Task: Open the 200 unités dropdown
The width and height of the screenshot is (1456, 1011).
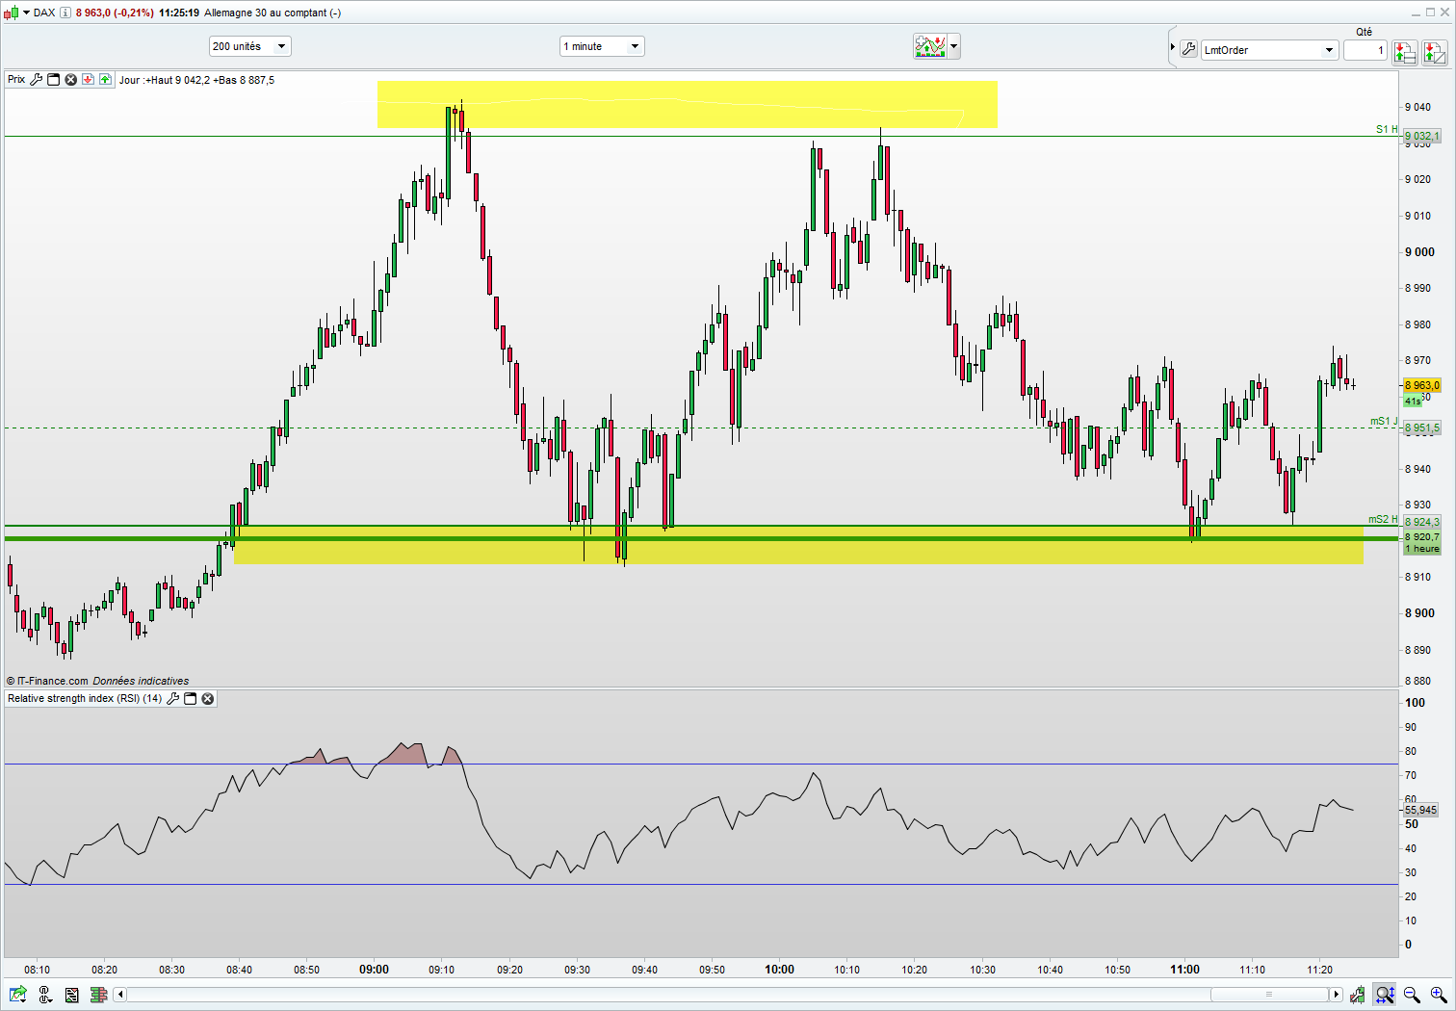Action: (x=250, y=46)
